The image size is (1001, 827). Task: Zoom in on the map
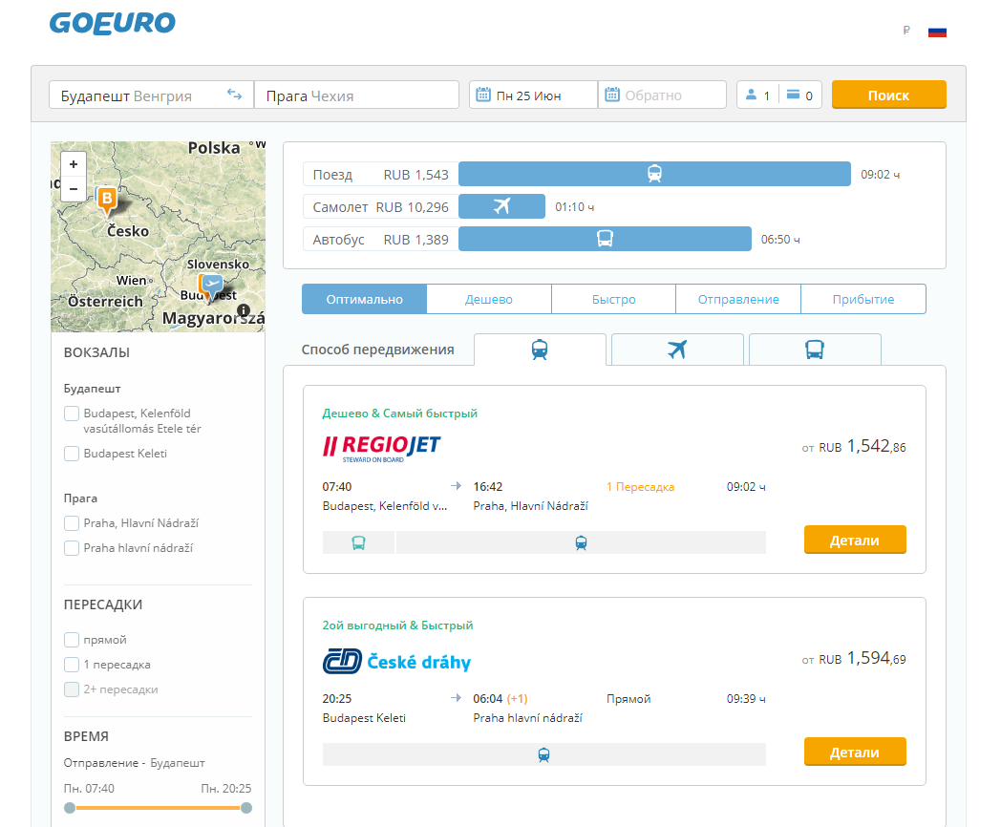click(x=74, y=164)
